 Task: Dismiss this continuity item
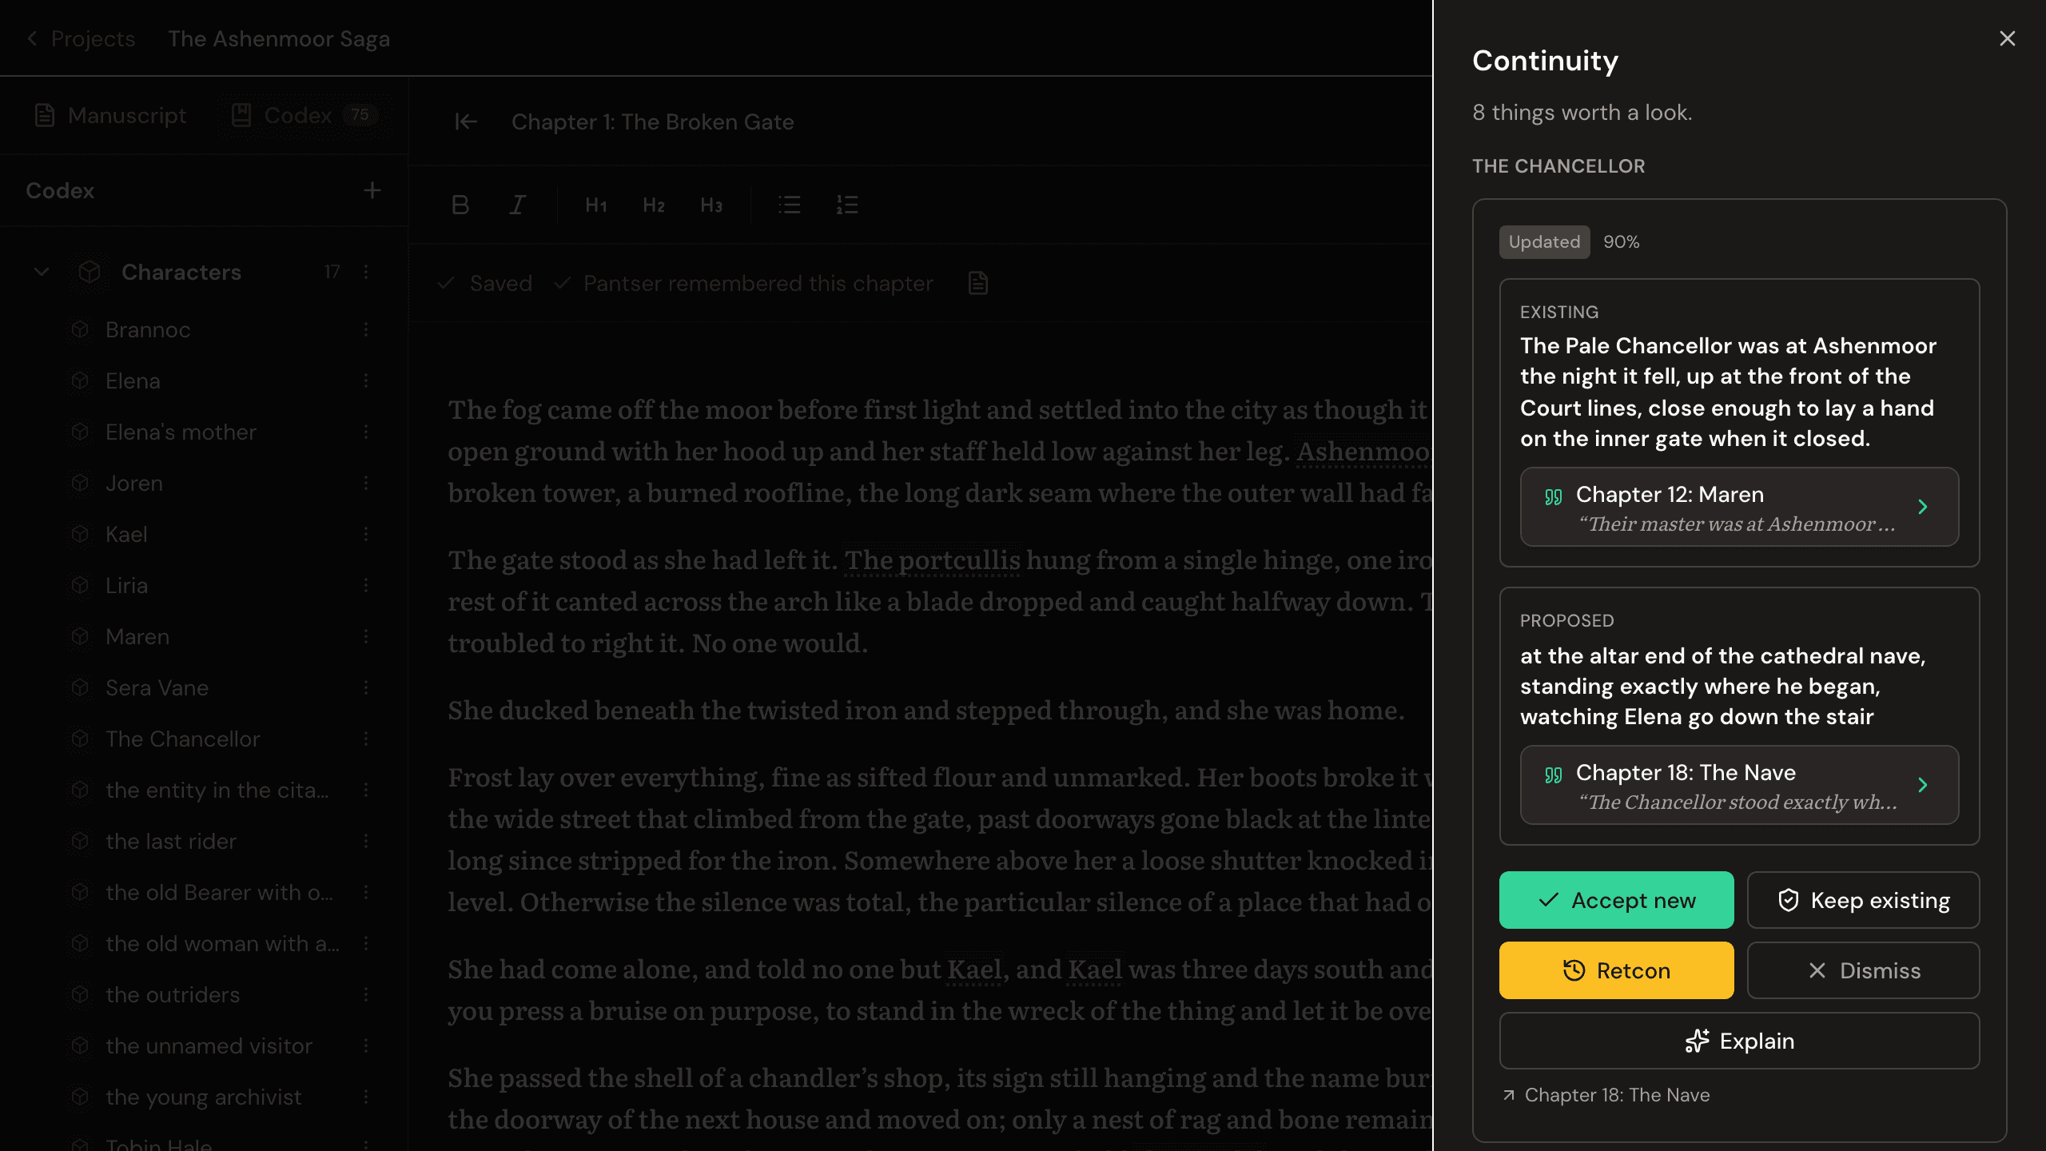coord(1863,970)
